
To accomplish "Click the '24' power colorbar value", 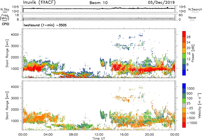I will tap(188, 42).
